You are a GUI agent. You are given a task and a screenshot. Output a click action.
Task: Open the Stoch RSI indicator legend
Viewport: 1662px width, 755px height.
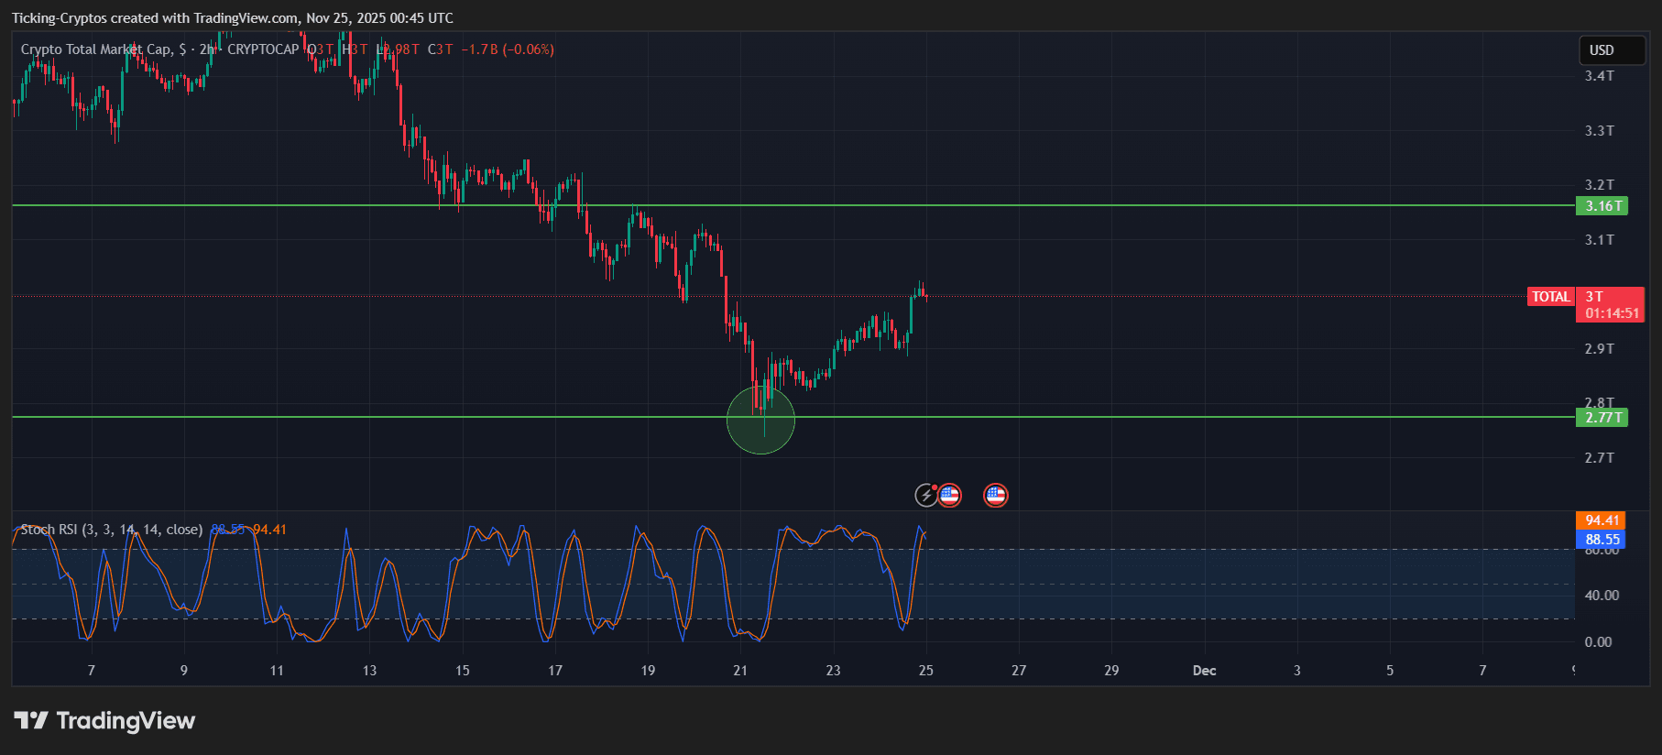[111, 530]
